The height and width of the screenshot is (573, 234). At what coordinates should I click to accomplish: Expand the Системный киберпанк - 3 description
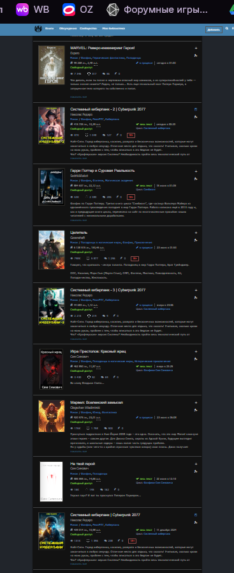coord(78,339)
